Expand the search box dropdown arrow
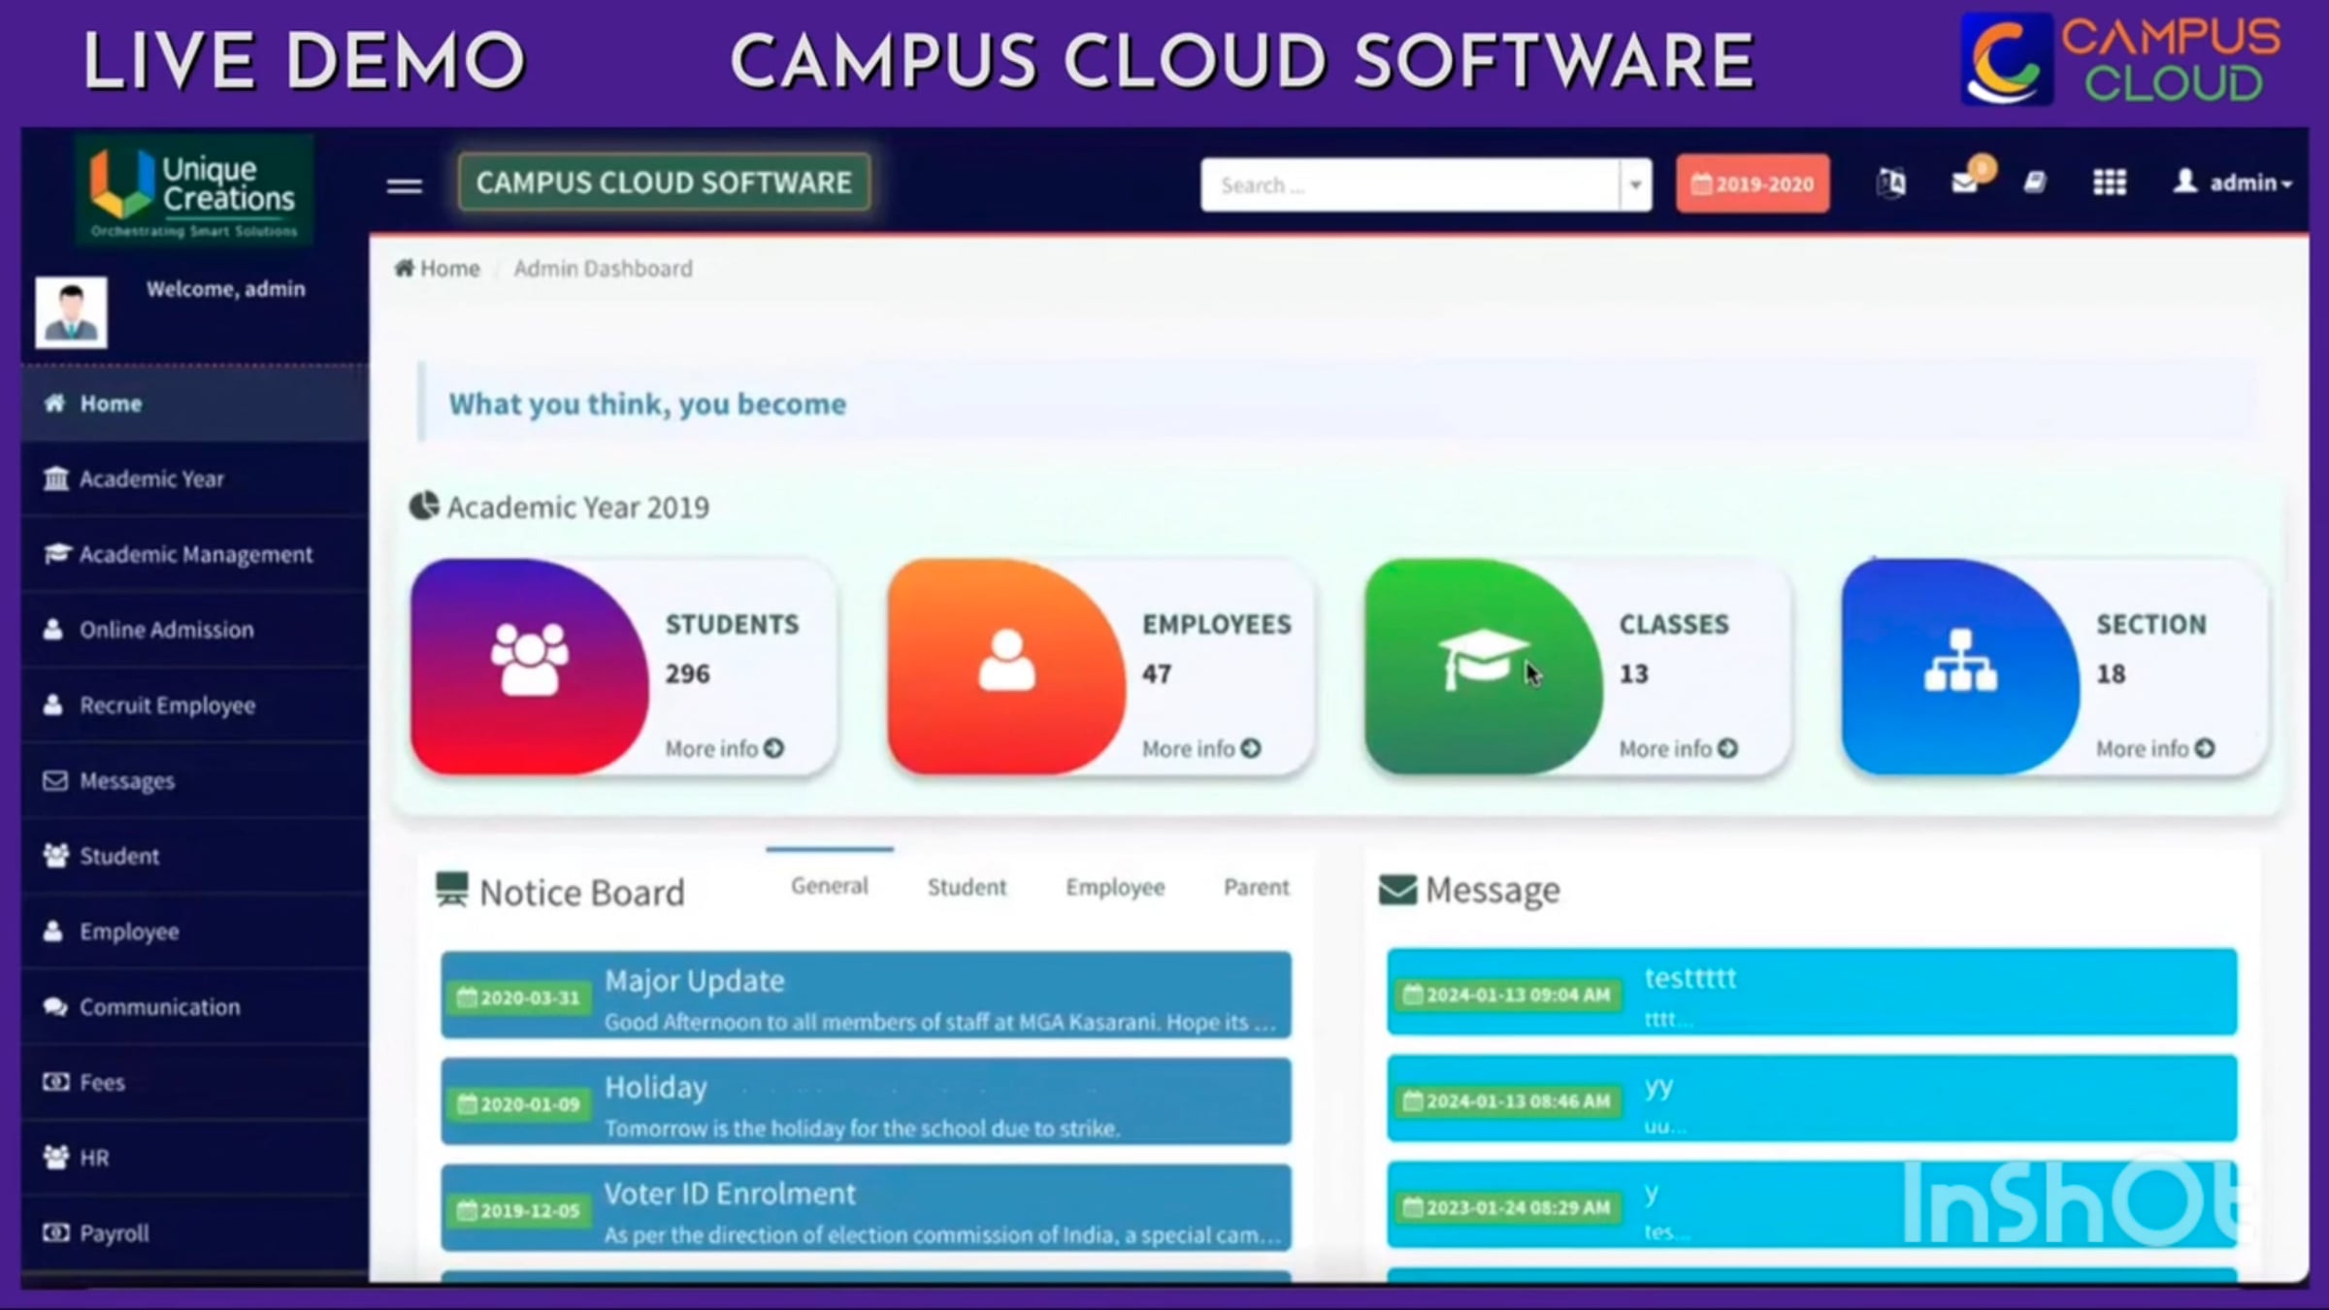 click(x=1635, y=184)
